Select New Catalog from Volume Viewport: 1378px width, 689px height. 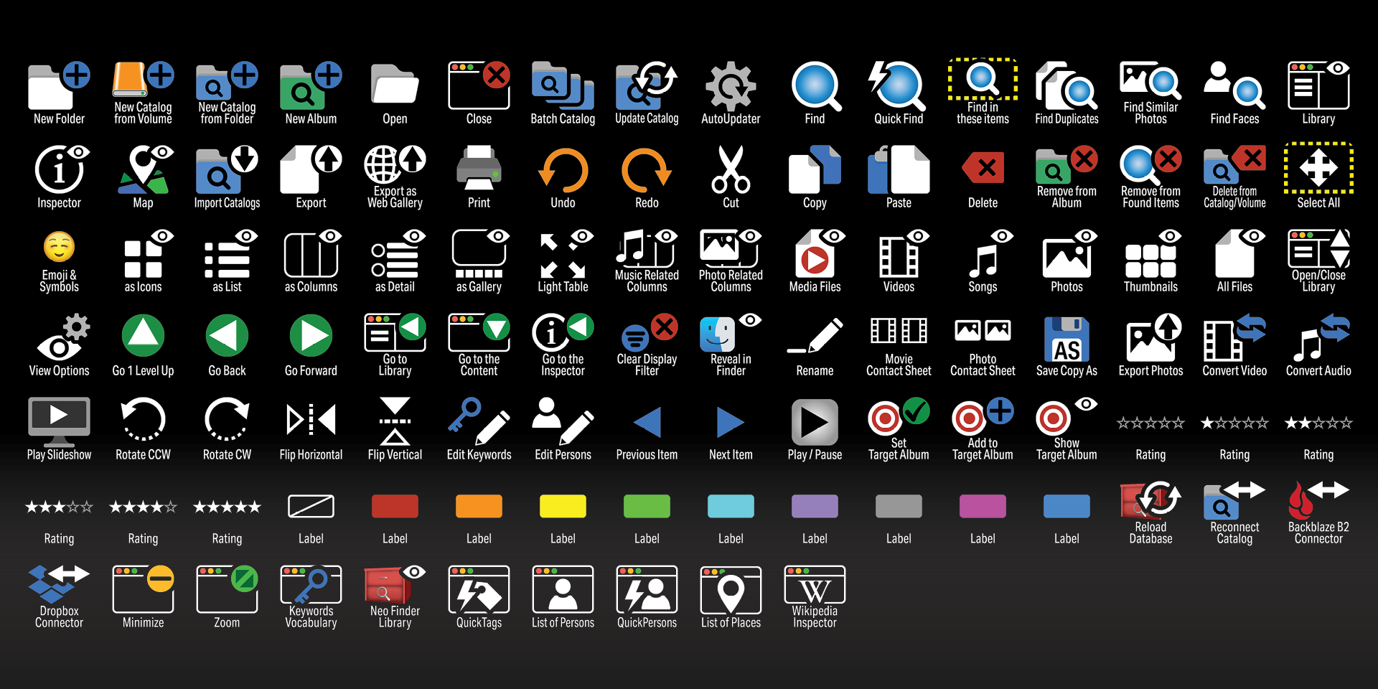click(x=143, y=80)
